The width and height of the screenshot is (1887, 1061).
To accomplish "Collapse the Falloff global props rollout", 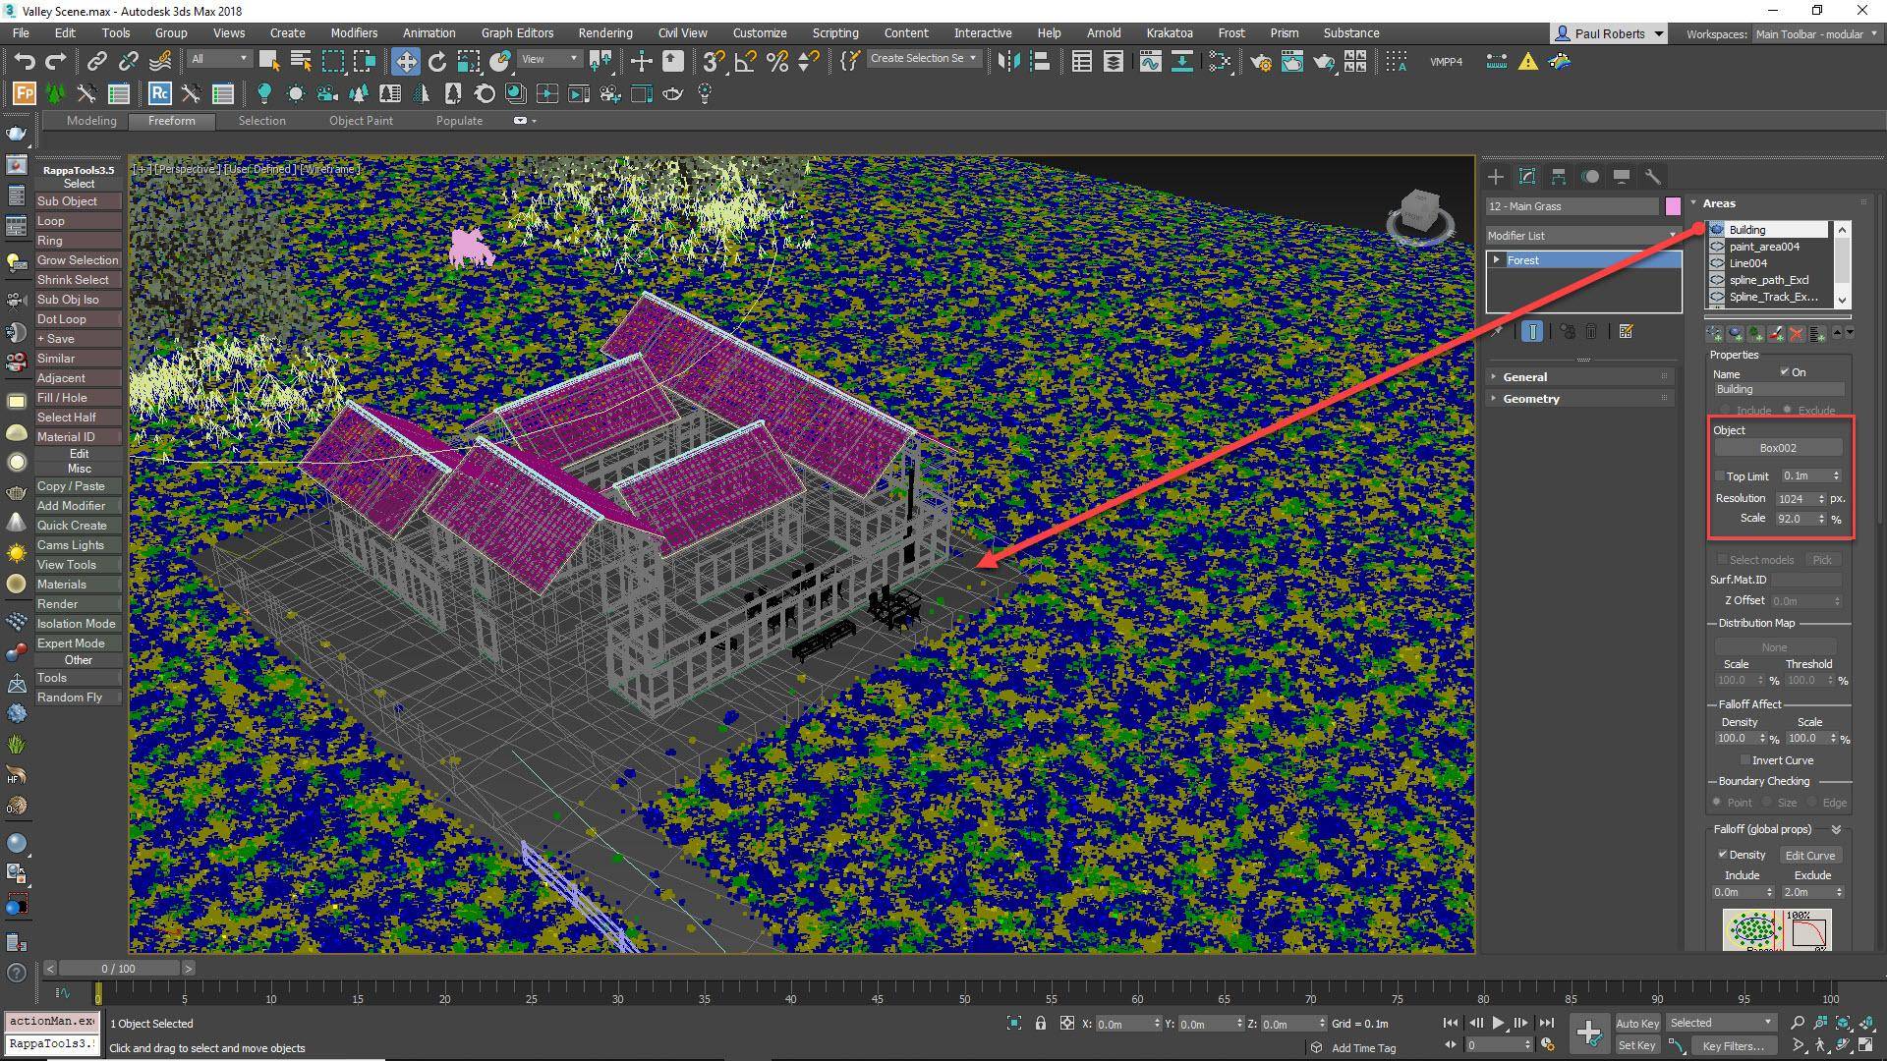I will [1837, 829].
